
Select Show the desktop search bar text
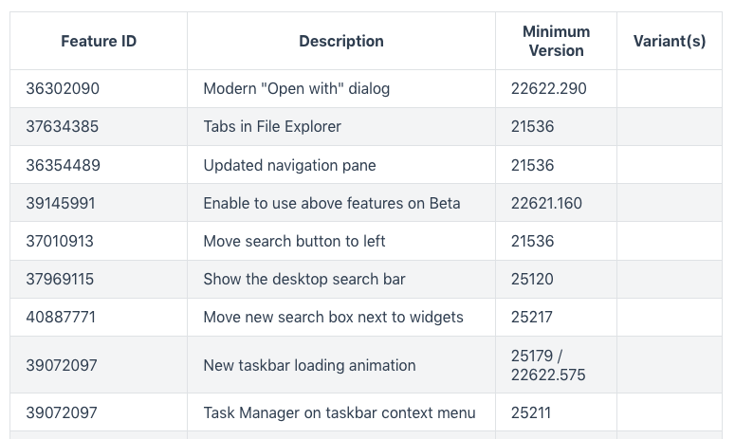[x=303, y=280]
